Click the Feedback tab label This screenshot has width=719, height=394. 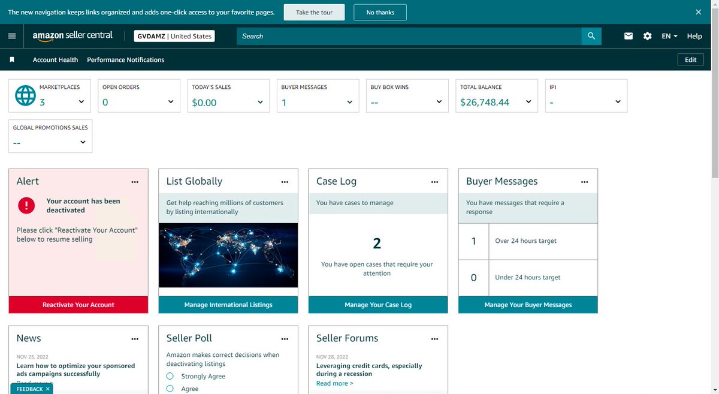29,389
